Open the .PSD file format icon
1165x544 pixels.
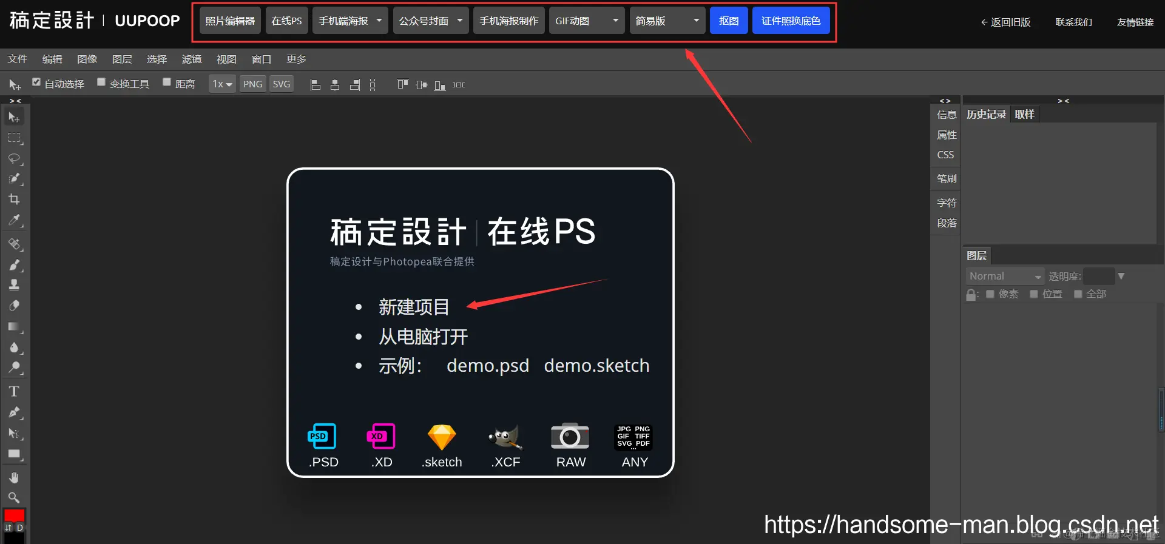click(322, 436)
